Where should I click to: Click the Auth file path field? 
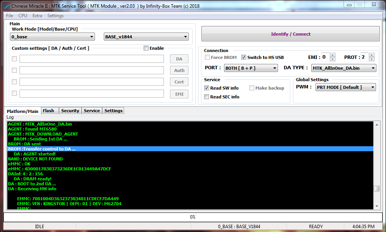(x=92, y=70)
